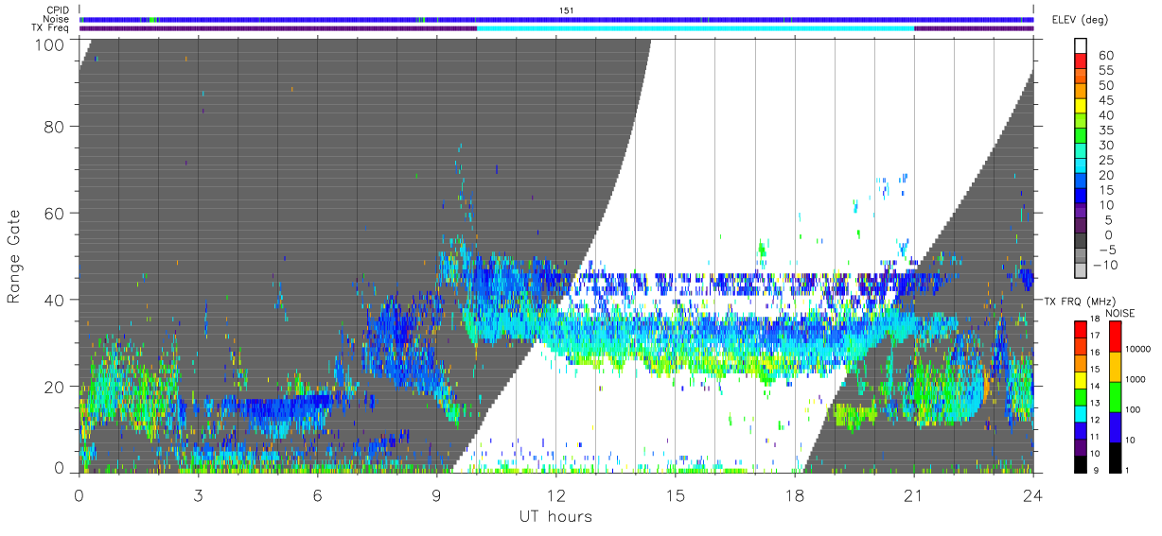Click the light gray ELEV swatch below -10
Image resolution: width=1162 pixels, height=536 pixels.
(x=1081, y=271)
